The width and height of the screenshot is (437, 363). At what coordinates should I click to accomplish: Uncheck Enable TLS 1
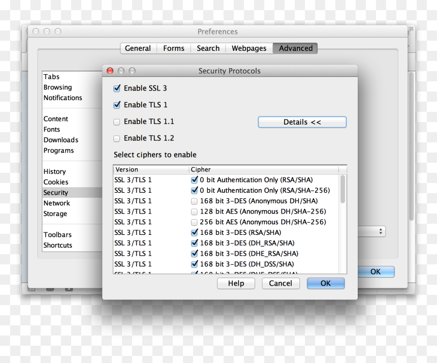coord(117,105)
